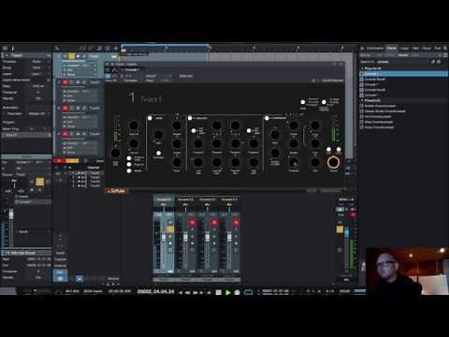Click the Home icon in the browser header

pos(362,49)
